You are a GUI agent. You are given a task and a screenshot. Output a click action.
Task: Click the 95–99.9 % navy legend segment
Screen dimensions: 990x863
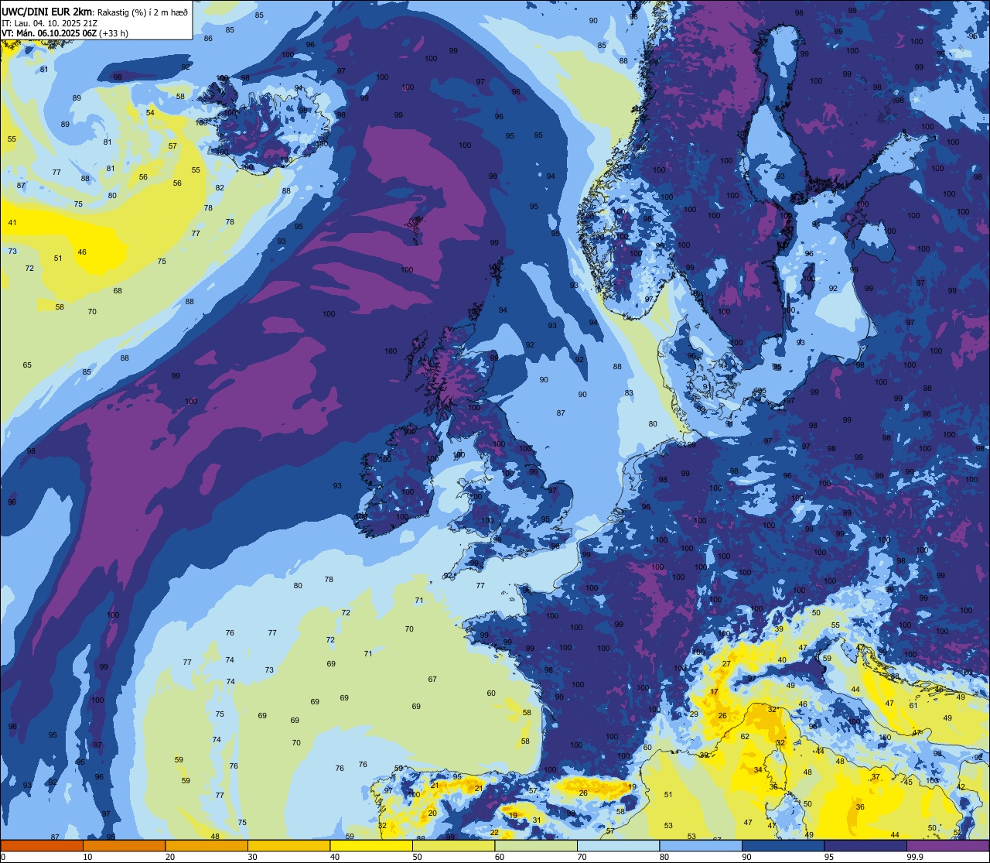[865, 845]
